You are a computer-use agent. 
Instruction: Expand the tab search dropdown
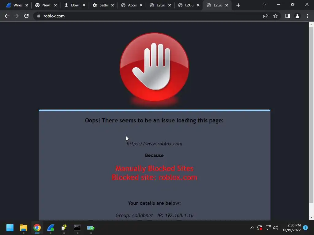(265, 4)
